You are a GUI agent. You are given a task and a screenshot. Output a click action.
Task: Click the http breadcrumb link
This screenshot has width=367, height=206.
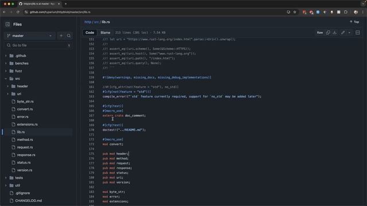click(x=88, y=22)
